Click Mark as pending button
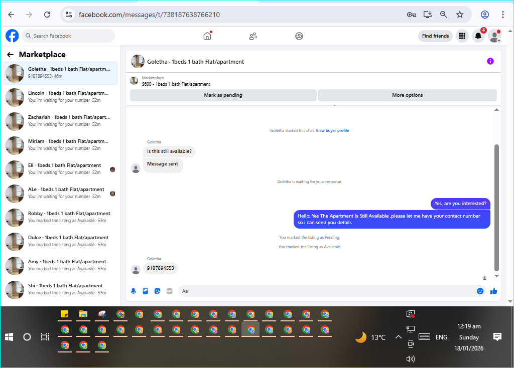514x368 pixels. click(x=223, y=95)
